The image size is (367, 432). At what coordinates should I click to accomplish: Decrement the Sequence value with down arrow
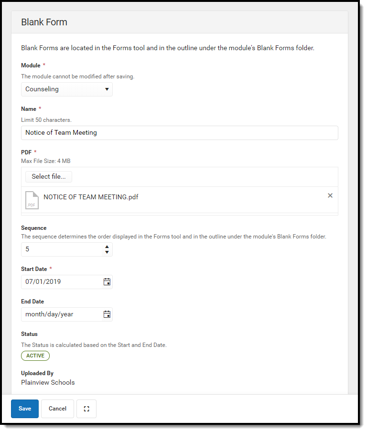(x=107, y=252)
